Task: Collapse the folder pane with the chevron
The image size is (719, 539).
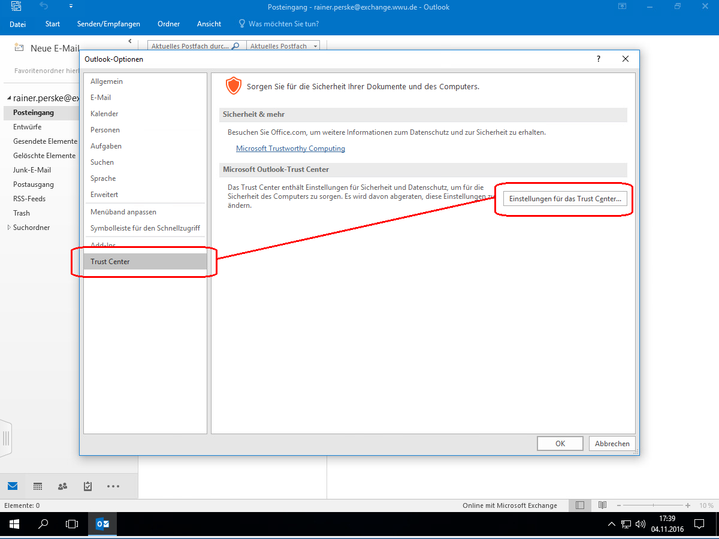Action: click(x=130, y=41)
